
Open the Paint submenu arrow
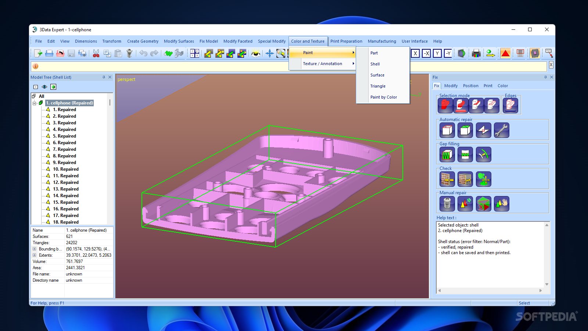coord(353,53)
